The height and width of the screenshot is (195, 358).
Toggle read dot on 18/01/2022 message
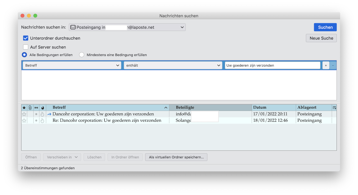36,121
